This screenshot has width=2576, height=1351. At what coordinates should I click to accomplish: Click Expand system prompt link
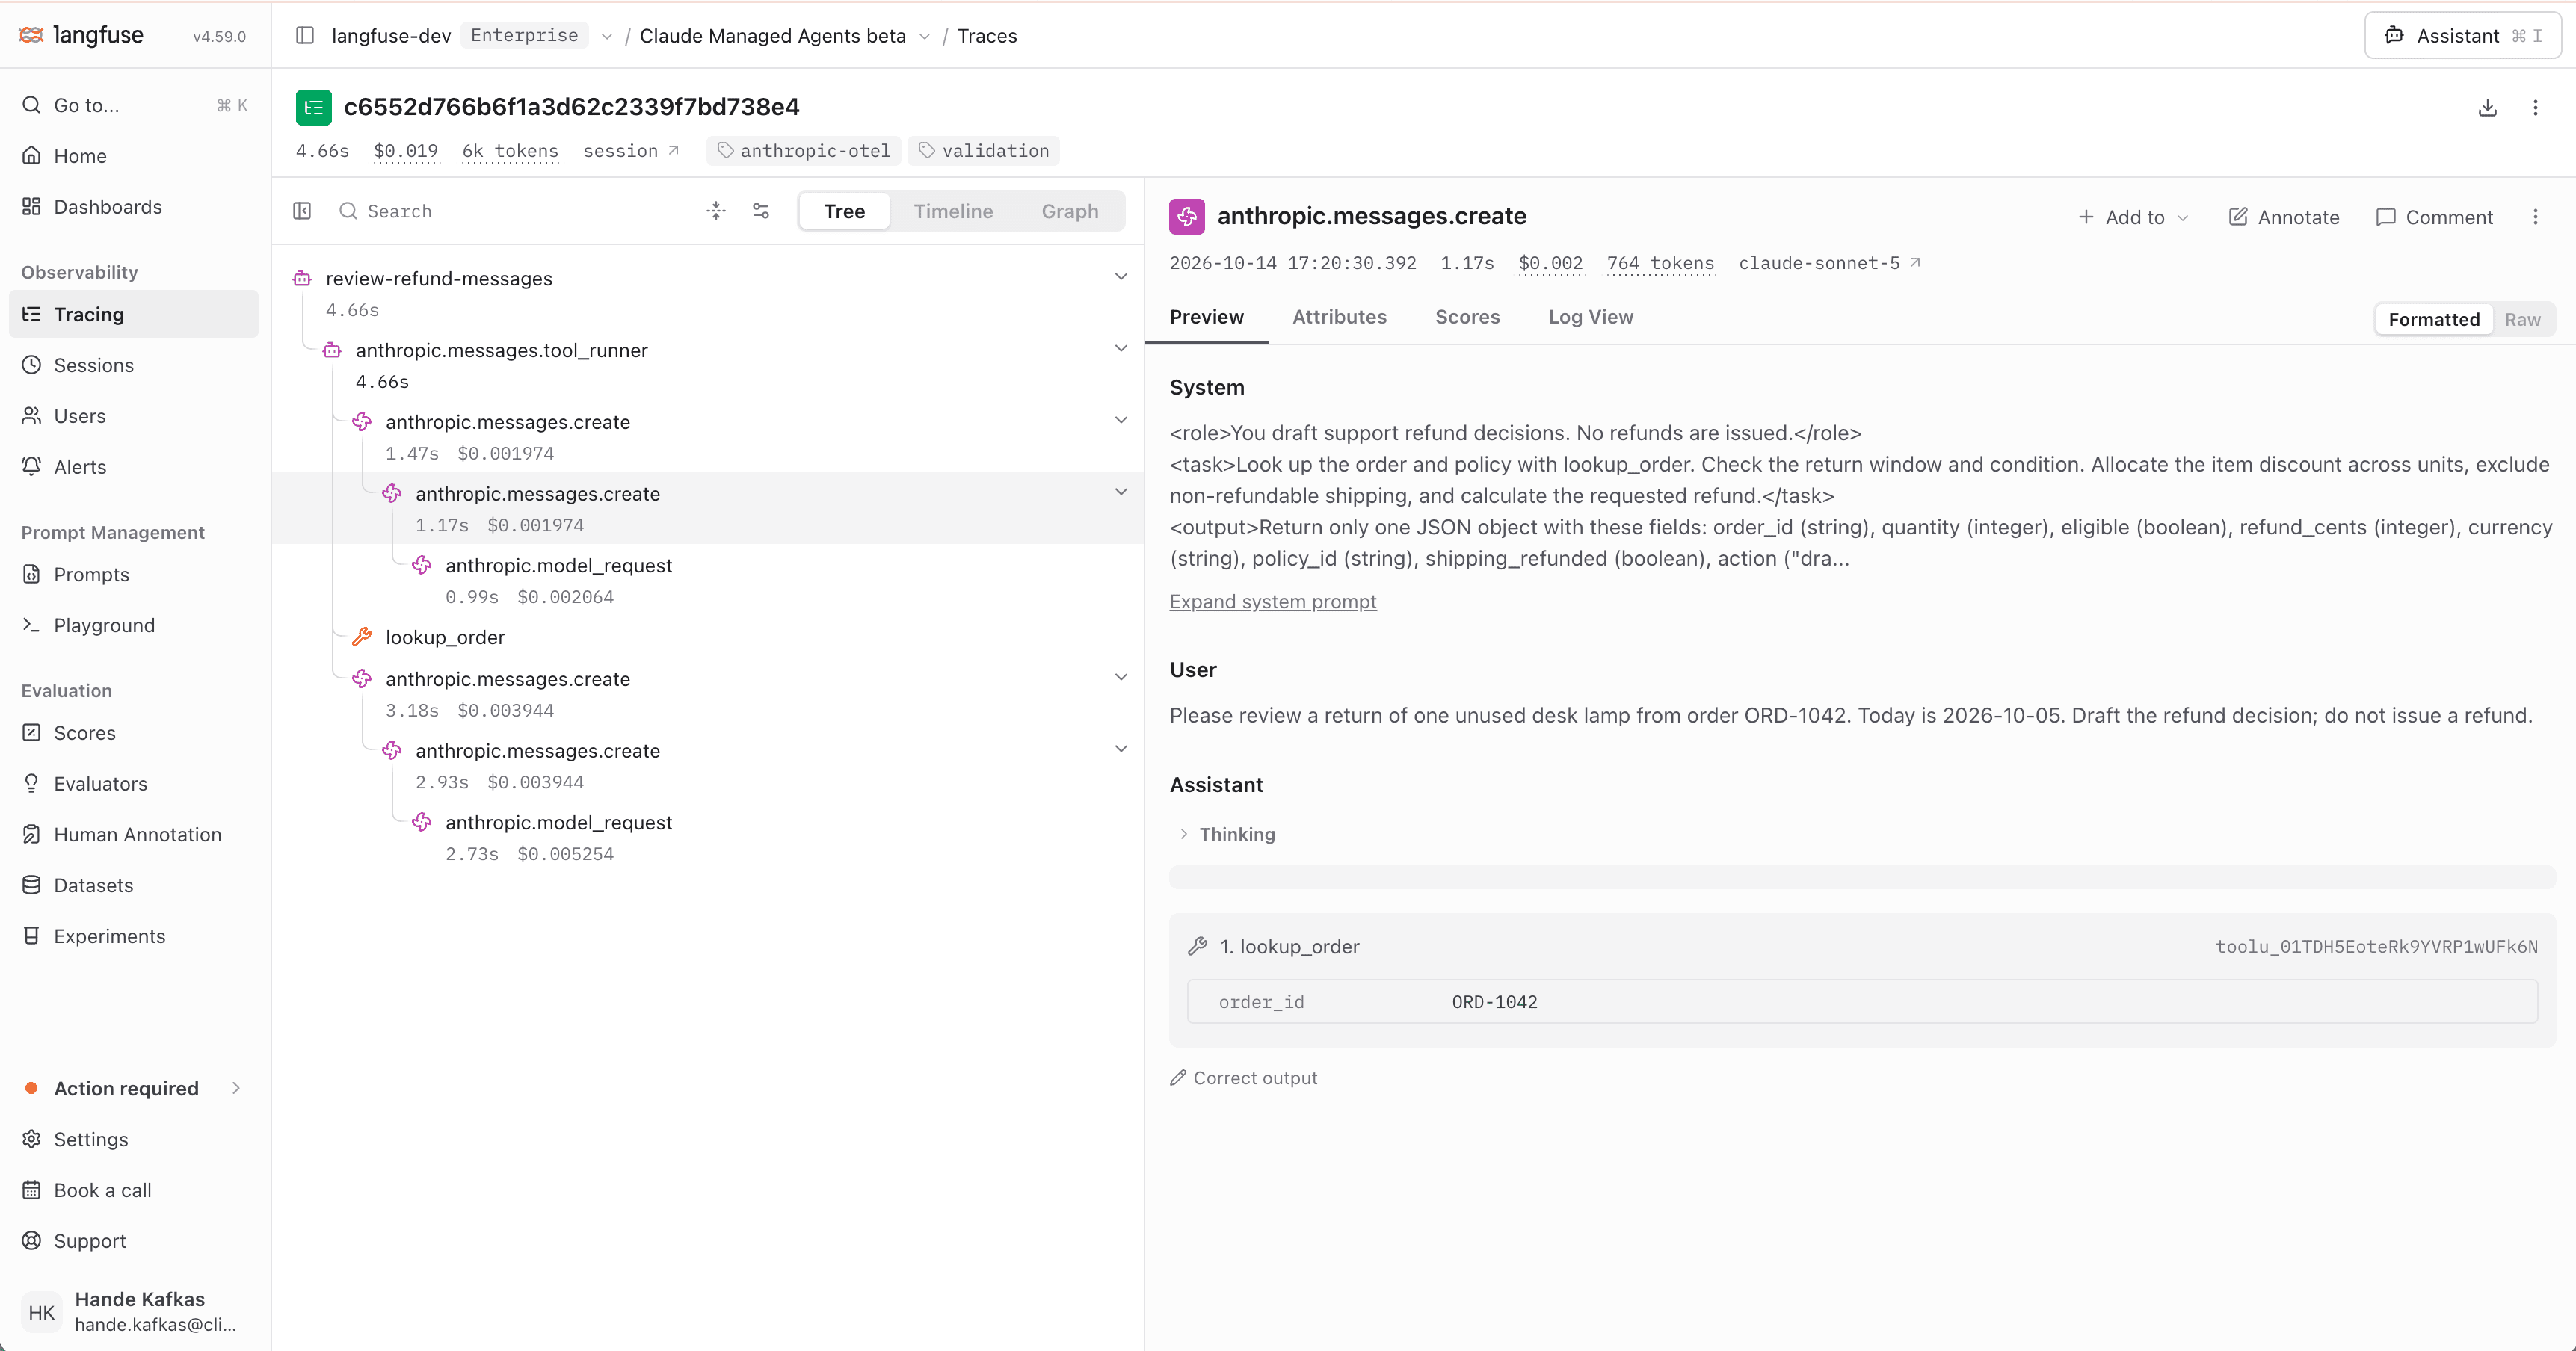(1273, 602)
